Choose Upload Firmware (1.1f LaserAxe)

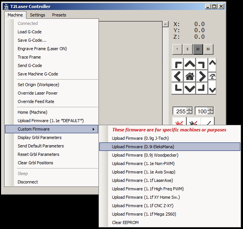click(170, 180)
